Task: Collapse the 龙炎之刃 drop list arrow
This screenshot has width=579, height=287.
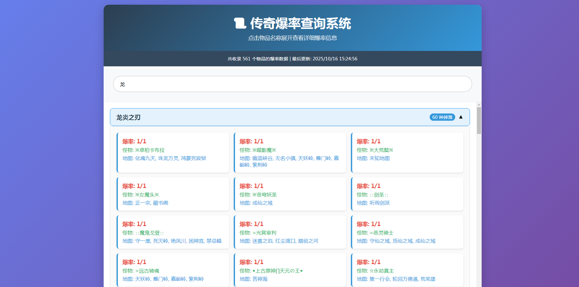Action: click(x=461, y=117)
